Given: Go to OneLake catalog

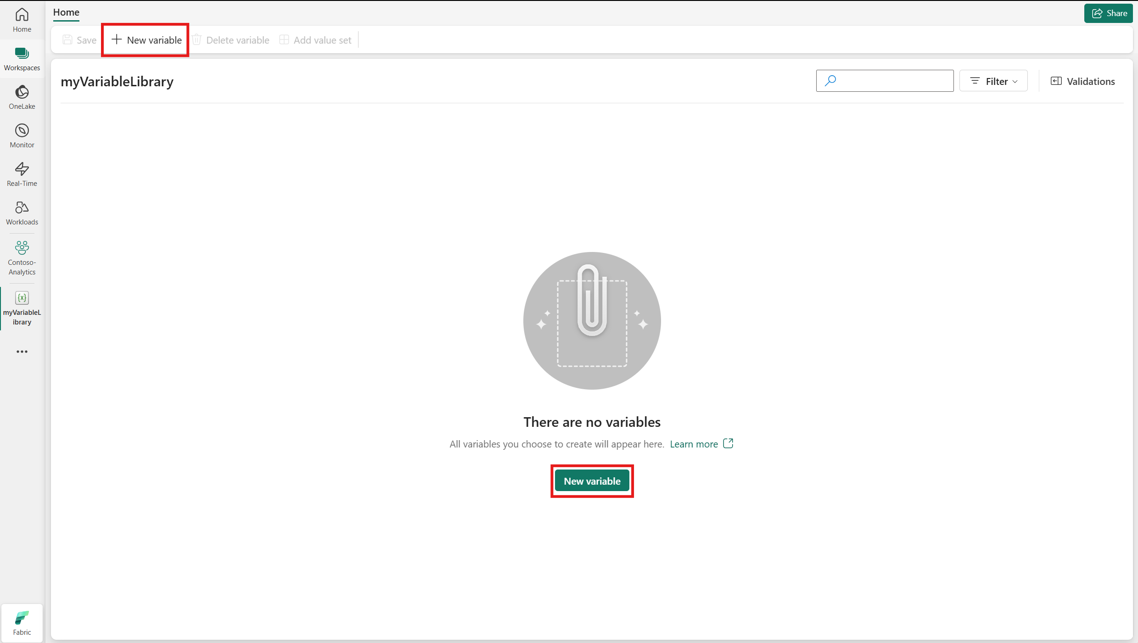Looking at the screenshot, I should pos(22,97).
